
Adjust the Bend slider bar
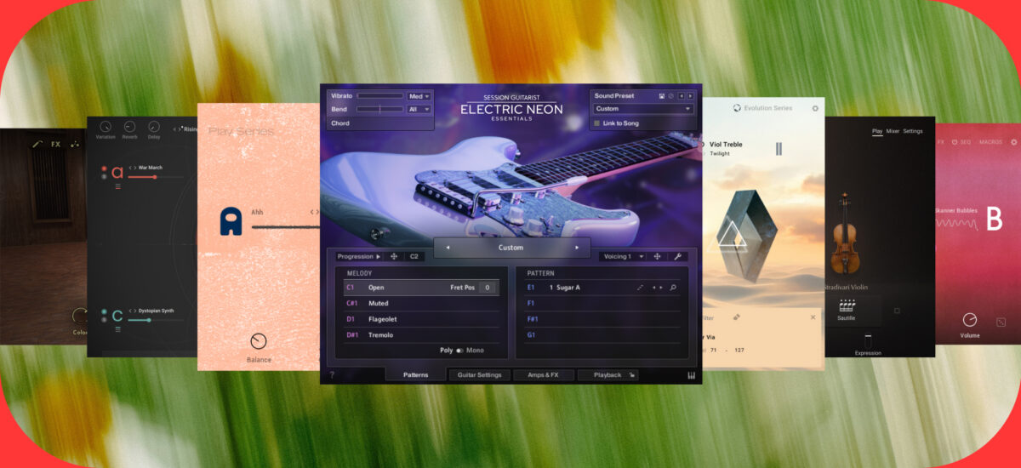(380, 109)
